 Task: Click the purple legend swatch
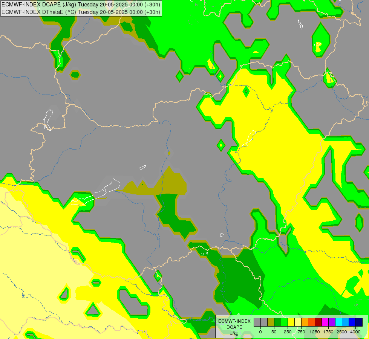tap(332, 322)
